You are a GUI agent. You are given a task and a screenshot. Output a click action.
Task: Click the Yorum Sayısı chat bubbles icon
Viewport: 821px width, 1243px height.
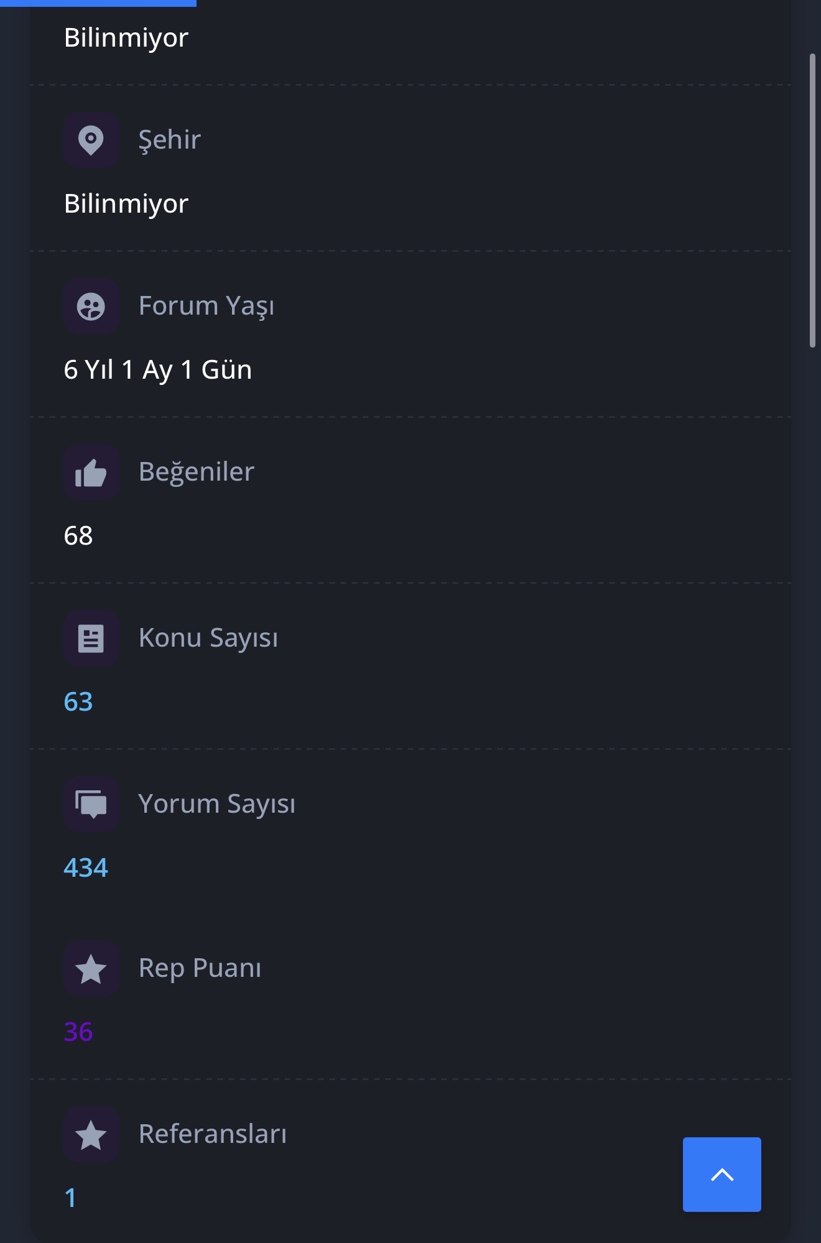pos(91,804)
